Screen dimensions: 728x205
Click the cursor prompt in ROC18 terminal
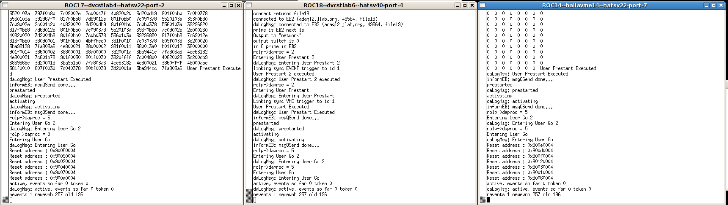pos(254,200)
